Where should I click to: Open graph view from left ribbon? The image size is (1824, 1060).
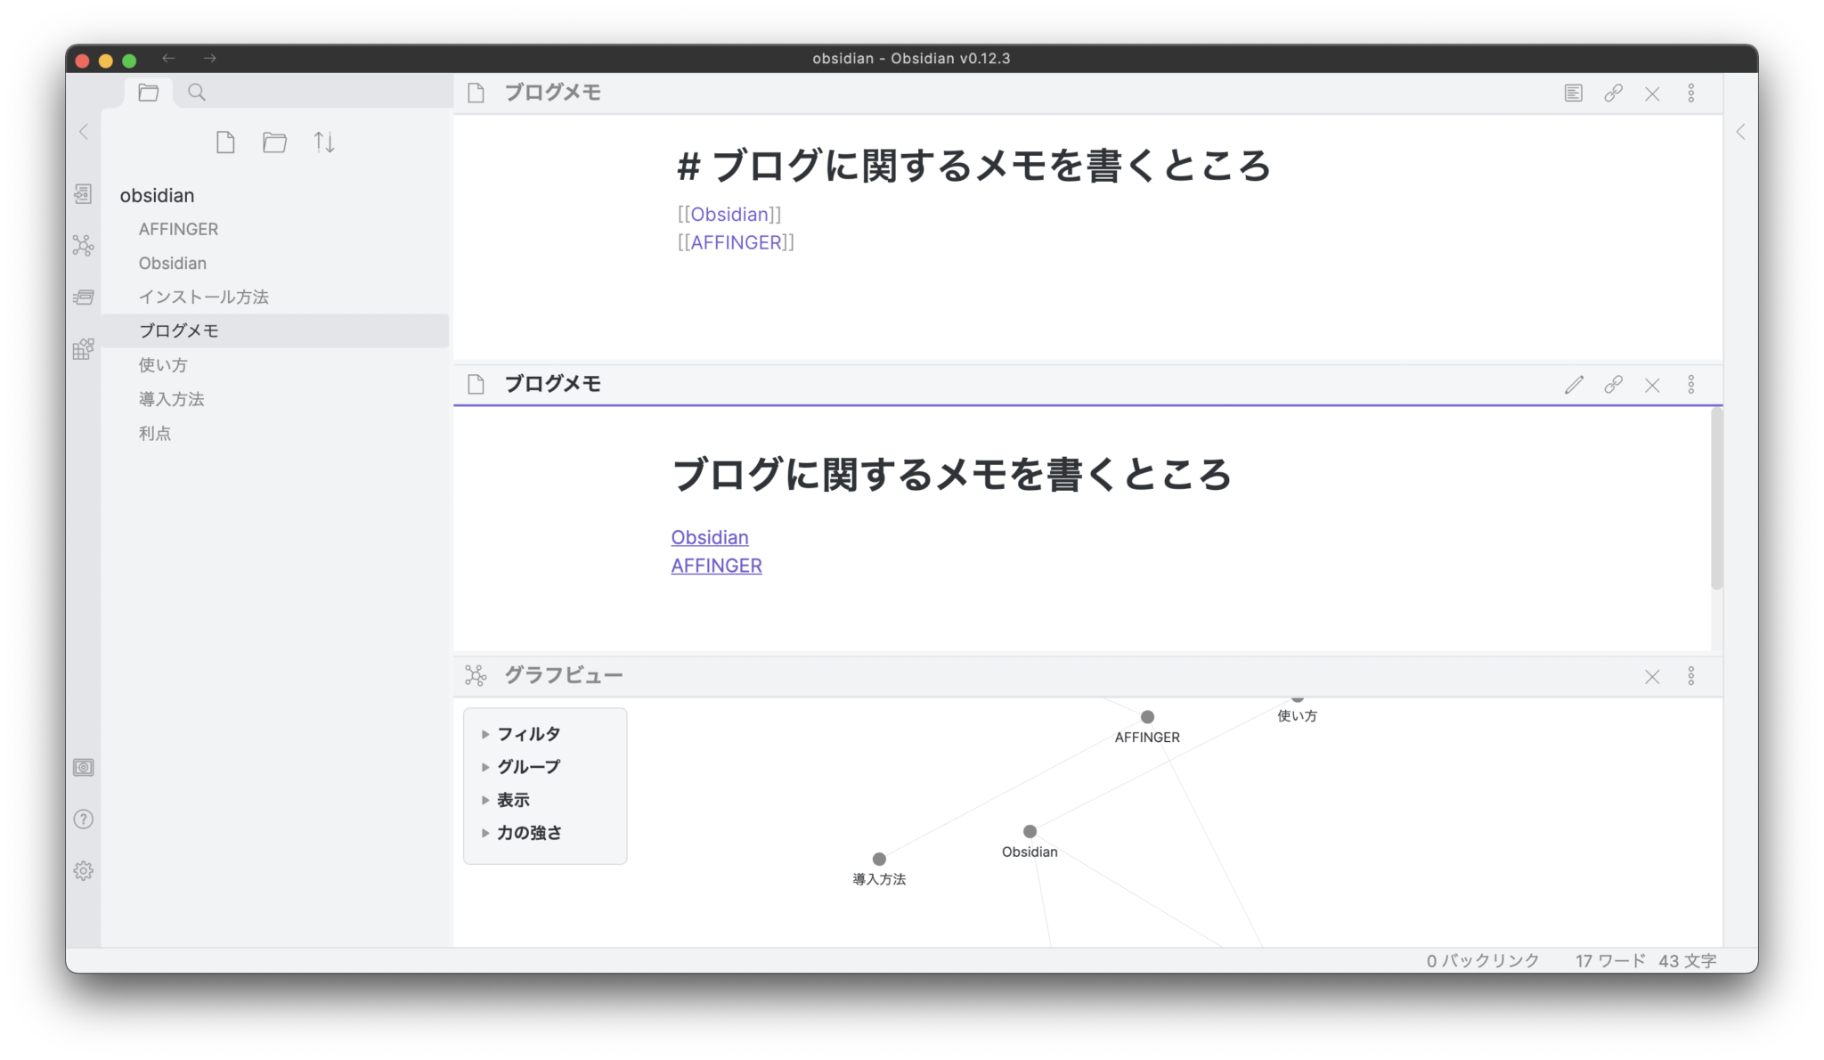[x=83, y=245]
